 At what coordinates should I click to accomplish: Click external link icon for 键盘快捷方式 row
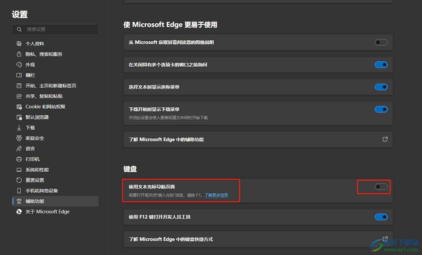[x=385, y=239]
